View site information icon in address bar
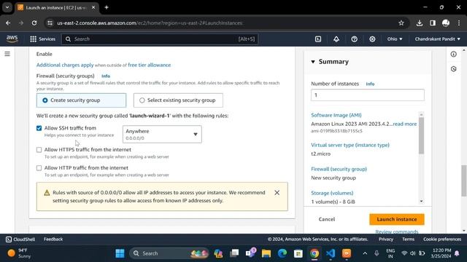Viewport: 467px width, 262px height. (x=50, y=23)
